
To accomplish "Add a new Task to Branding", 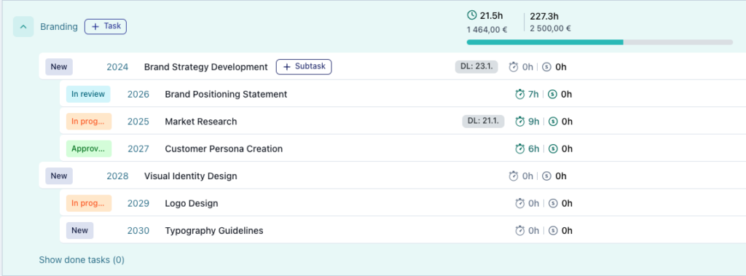I will pyautogui.click(x=106, y=27).
